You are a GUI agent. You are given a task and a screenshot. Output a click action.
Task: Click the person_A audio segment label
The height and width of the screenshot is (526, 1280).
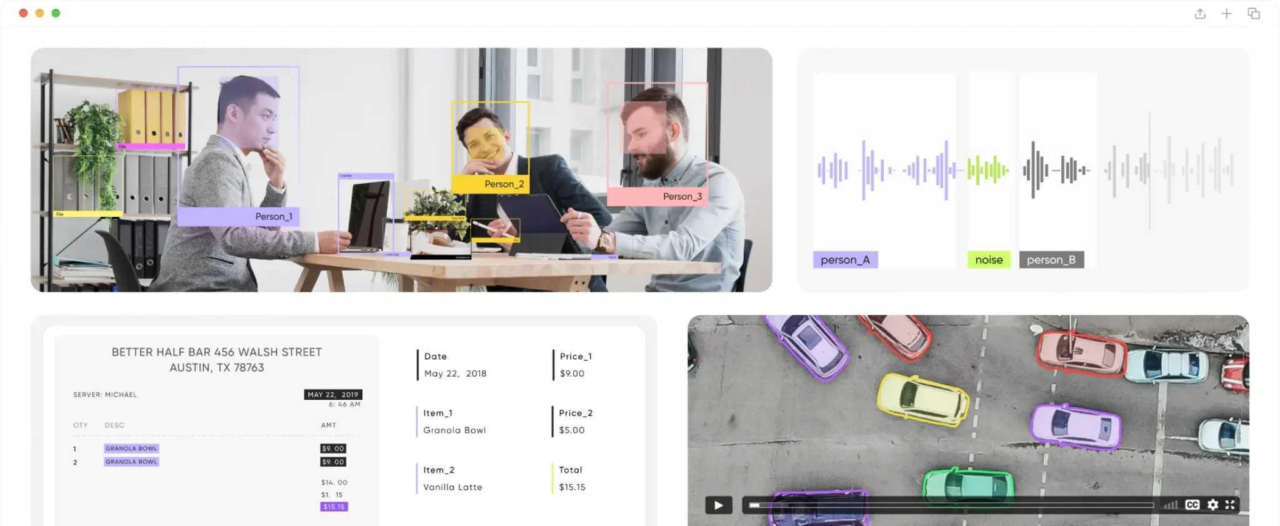click(x=845, y=260)
